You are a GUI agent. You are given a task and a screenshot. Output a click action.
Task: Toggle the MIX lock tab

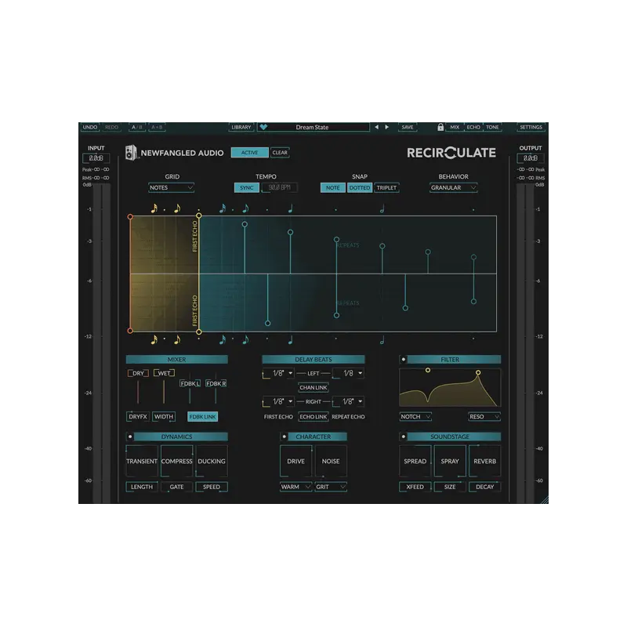[455, 127]
